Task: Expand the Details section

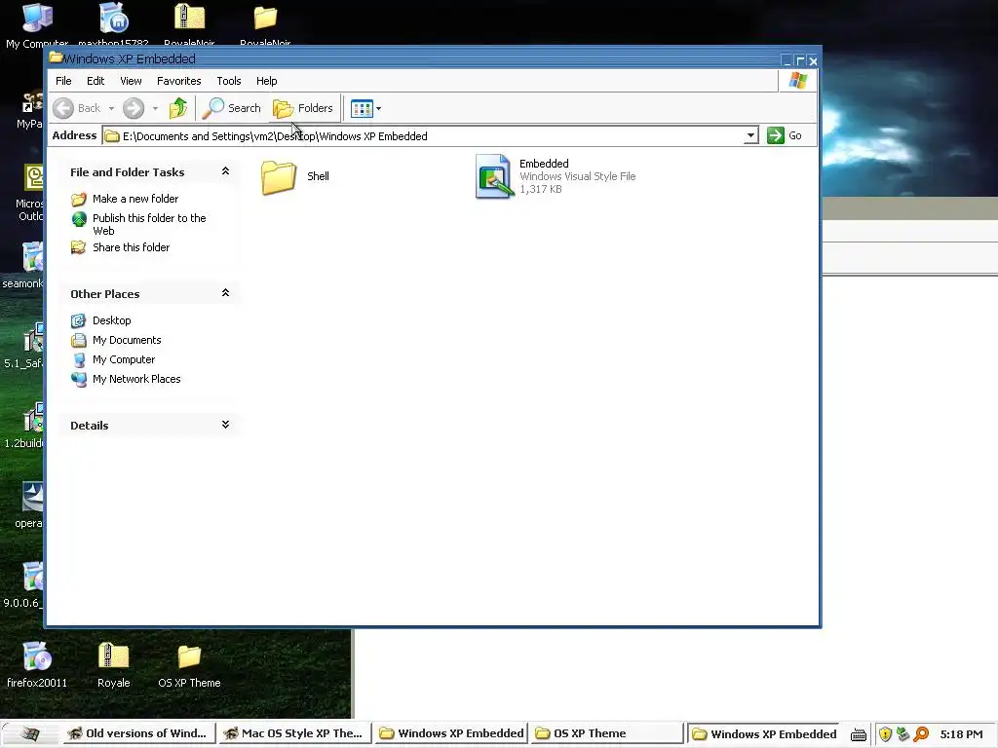Action: (x=225, y=425)
